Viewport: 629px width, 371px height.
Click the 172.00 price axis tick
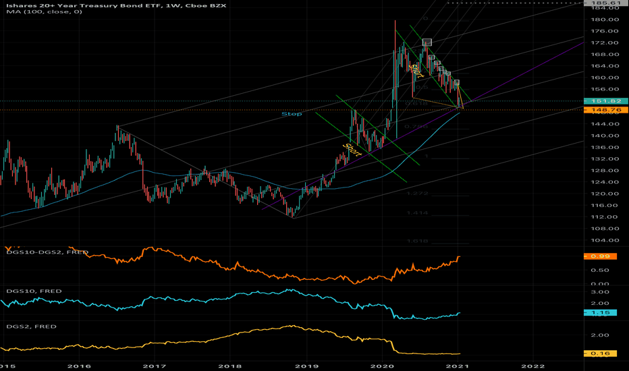tap(605, 42)
